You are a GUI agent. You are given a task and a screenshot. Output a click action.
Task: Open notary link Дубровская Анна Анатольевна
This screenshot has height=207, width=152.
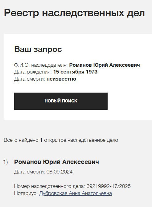click(76, 193)
